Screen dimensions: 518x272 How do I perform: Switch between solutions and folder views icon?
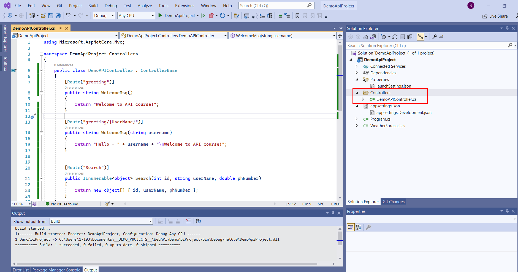pos(373,37)
